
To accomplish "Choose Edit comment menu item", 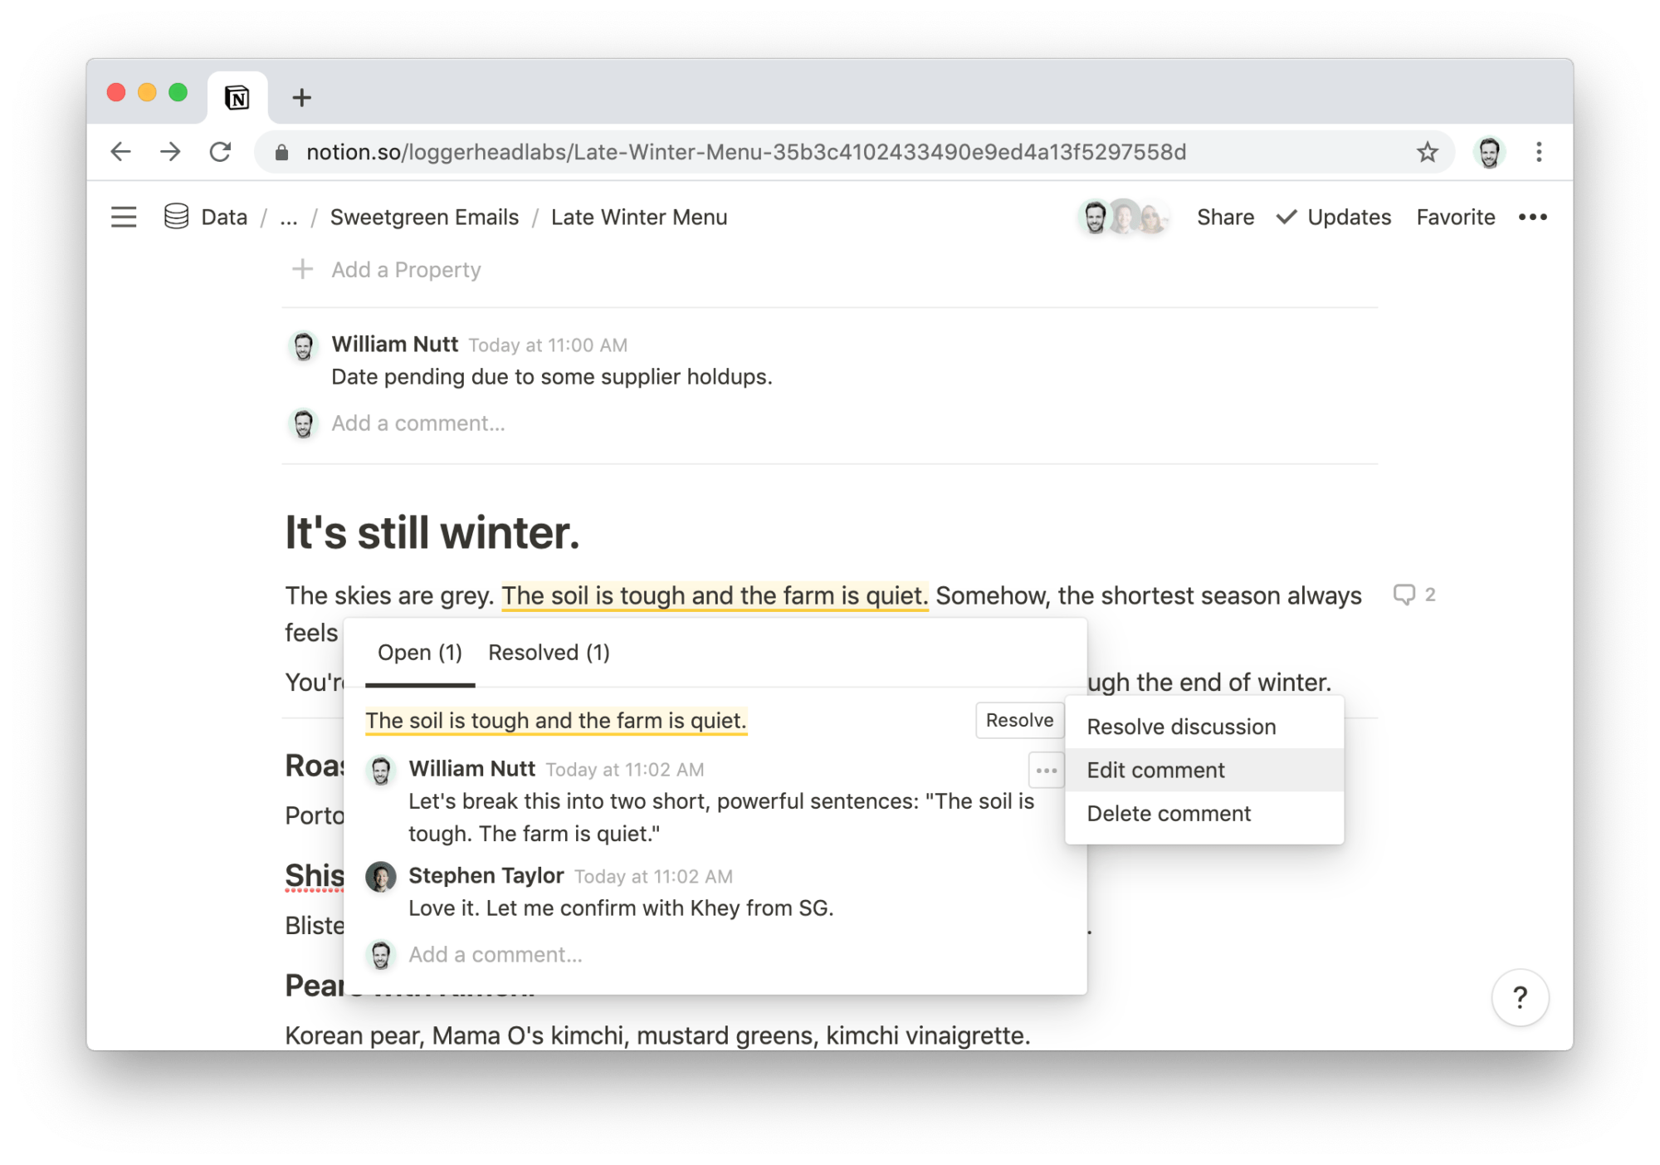I will pos(1204,770).
